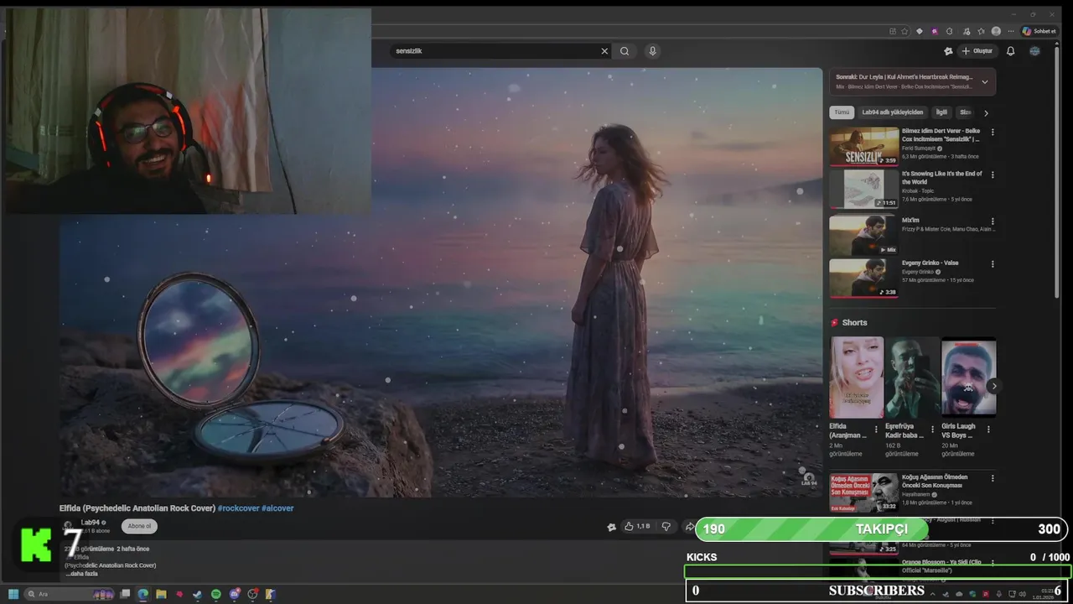The height and width of the screenshot is (604, 1073).
Task: Open options for 'Elfida (Aranjman' short
Action: 876,429
